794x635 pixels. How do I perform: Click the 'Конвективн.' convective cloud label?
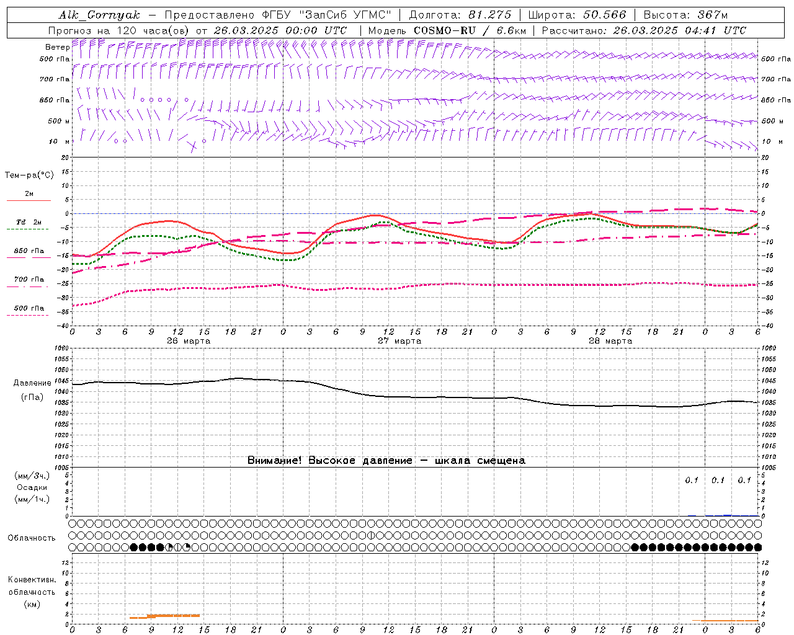32,580
